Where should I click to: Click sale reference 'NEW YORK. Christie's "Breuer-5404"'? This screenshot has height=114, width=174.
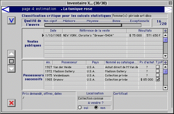click(x=88, y=36)
